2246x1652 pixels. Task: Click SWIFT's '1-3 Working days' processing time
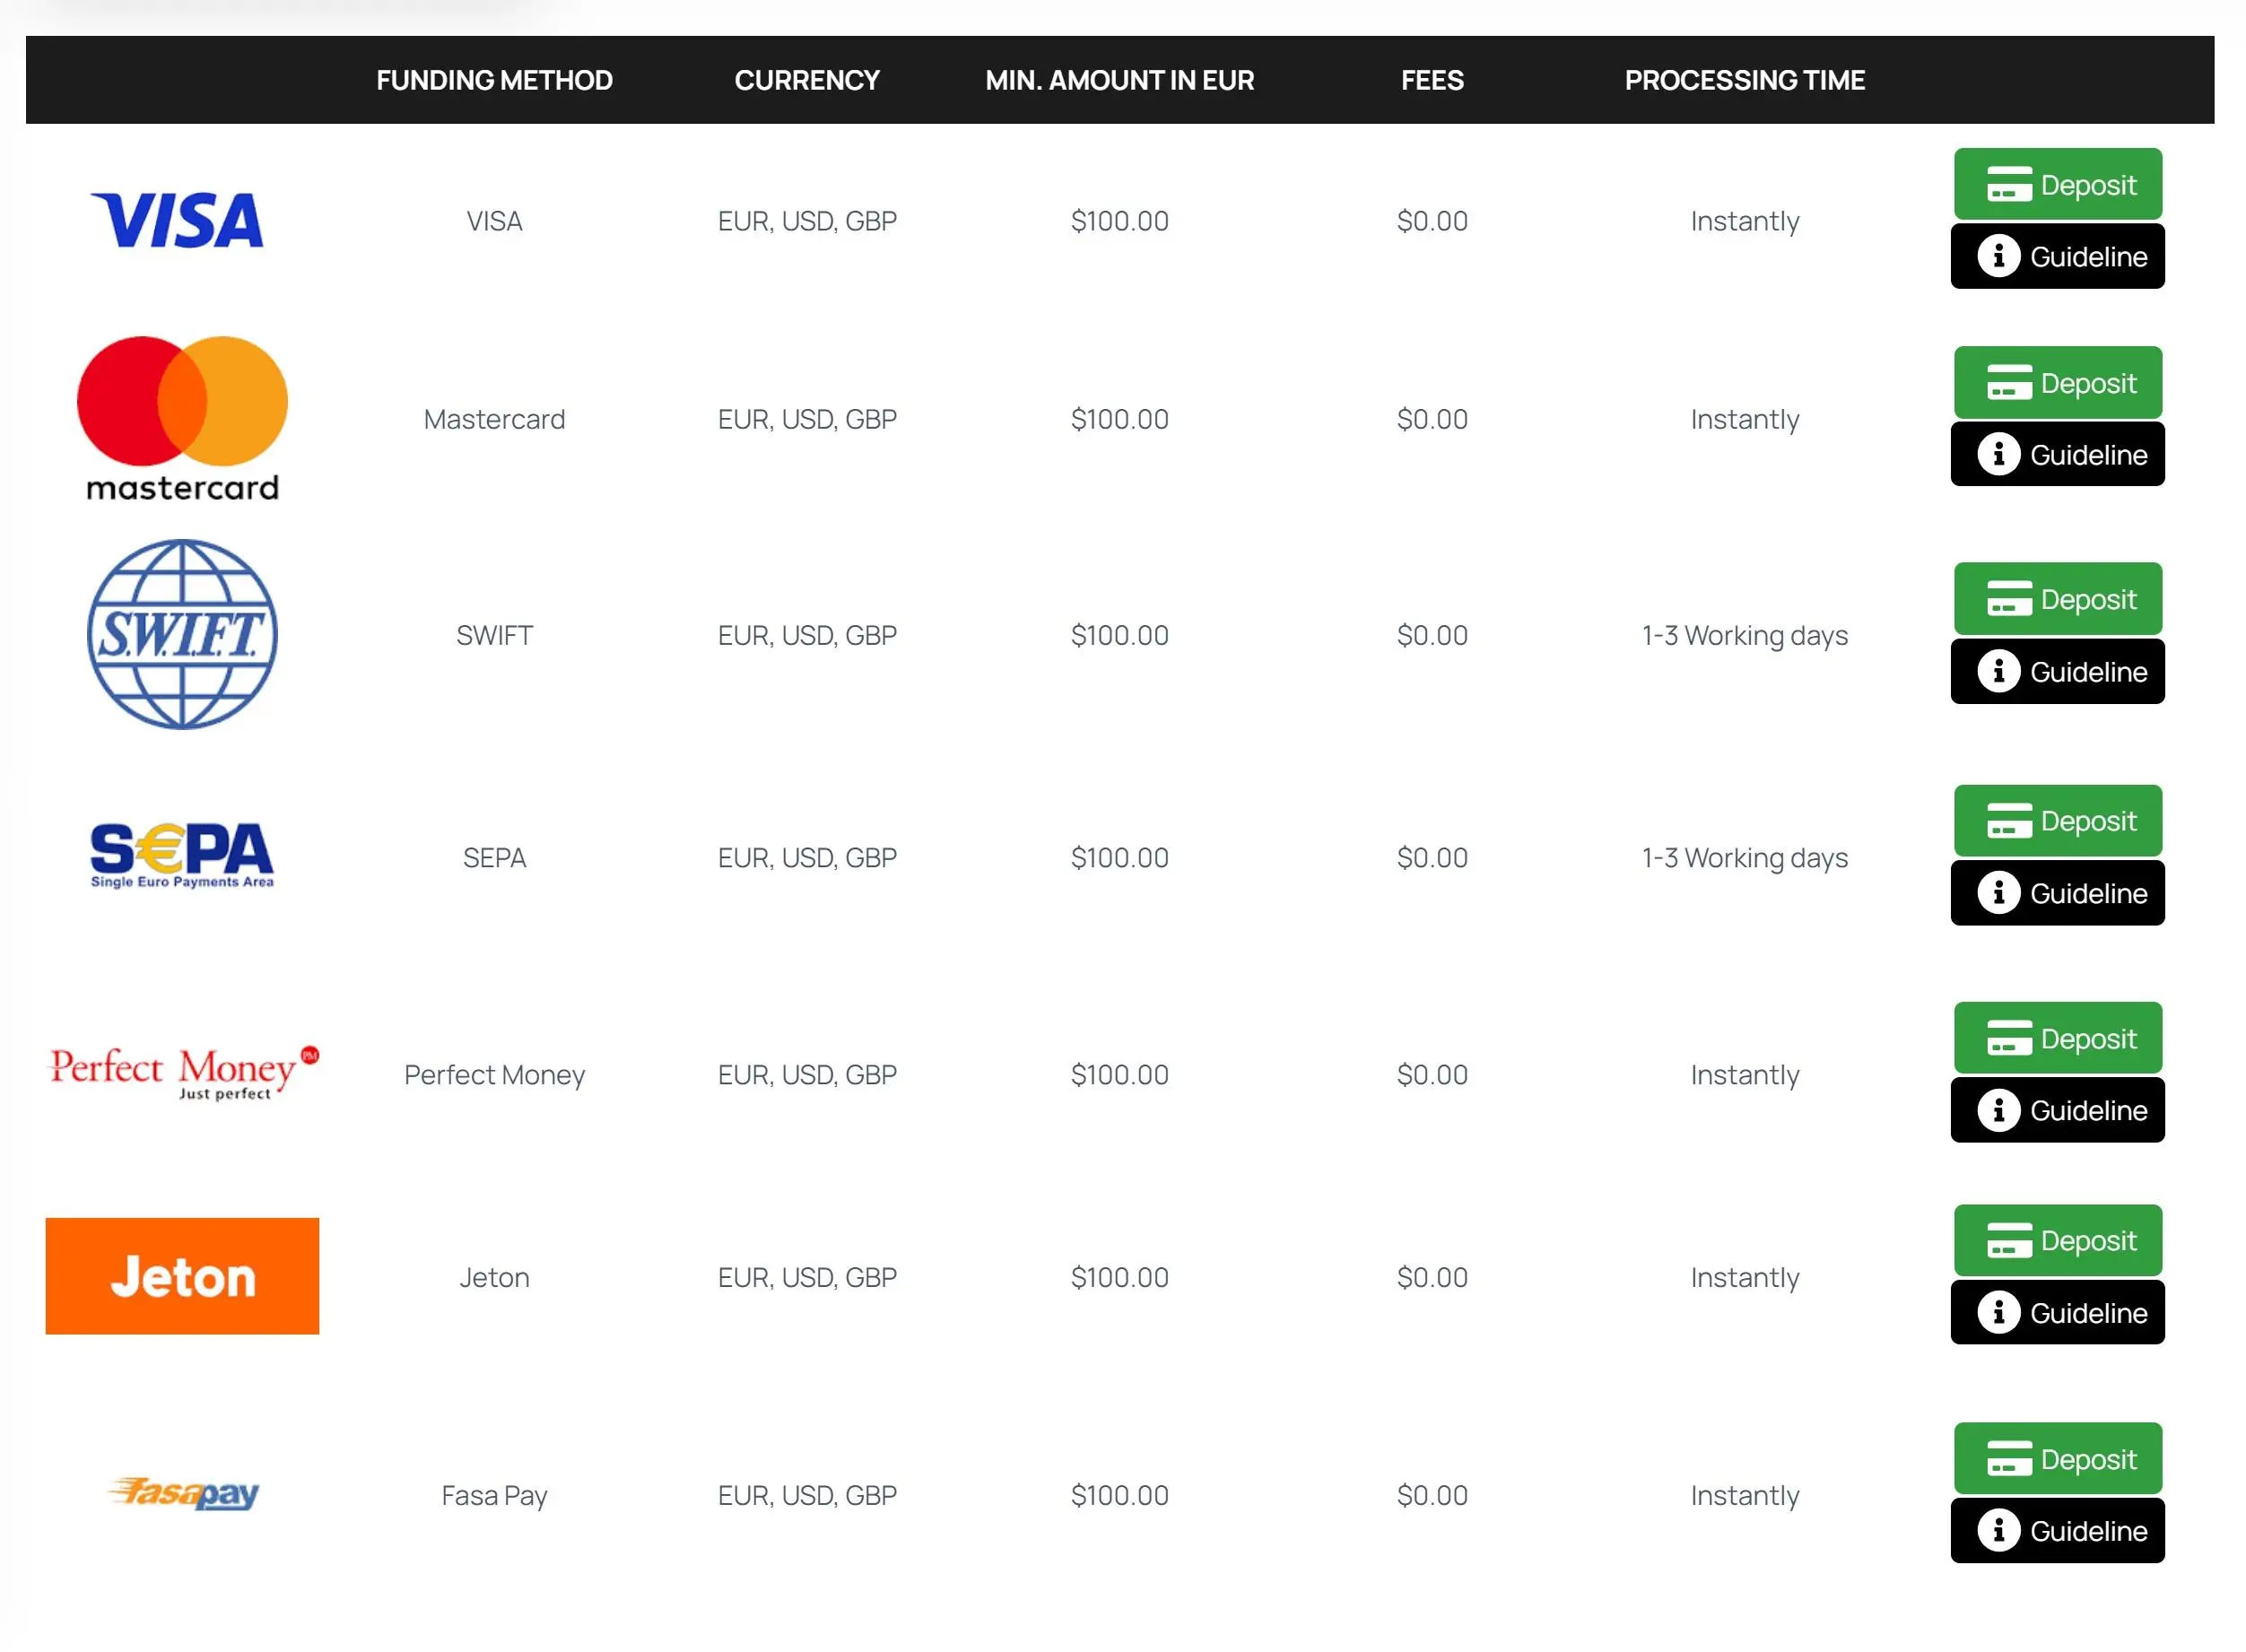click(1744, 636)
